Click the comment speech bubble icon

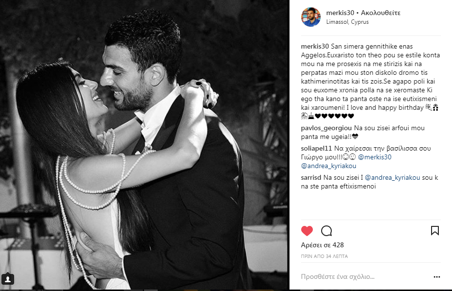click(x=326, y=231)
